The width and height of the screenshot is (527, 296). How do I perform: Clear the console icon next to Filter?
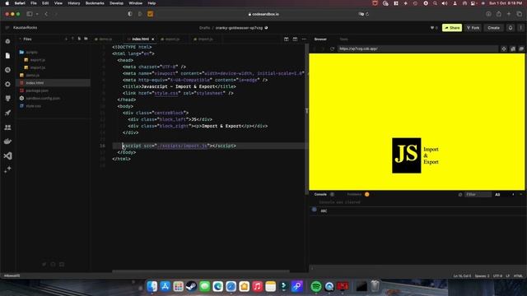point(460,195)
